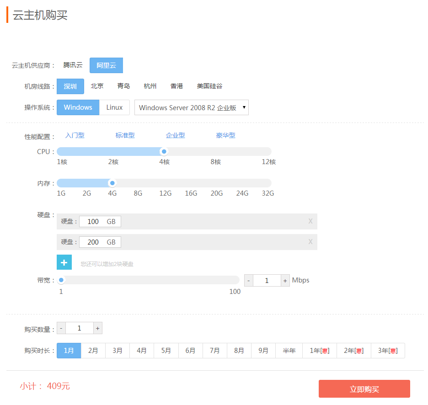Choose the 青岛 data center line

click(x=123, y=86)
